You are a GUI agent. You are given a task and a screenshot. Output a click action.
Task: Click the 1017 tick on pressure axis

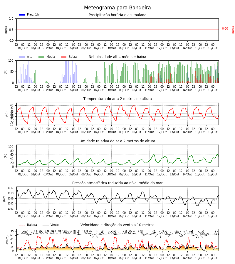point(11,188)
